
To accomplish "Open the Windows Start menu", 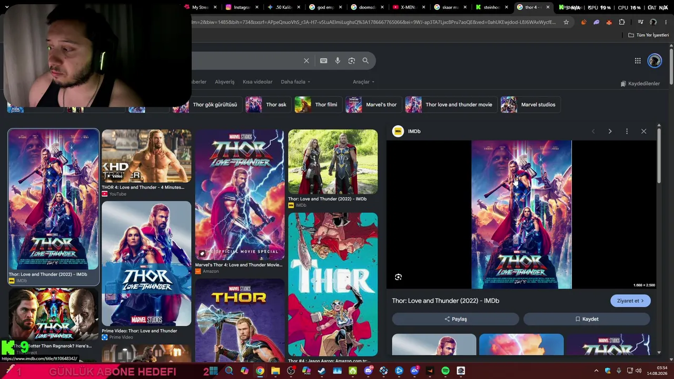I will [x=213, y=371].
